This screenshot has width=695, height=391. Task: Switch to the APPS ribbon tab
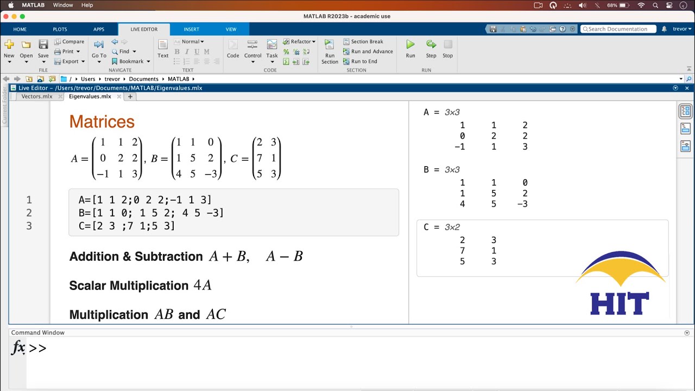98,29
